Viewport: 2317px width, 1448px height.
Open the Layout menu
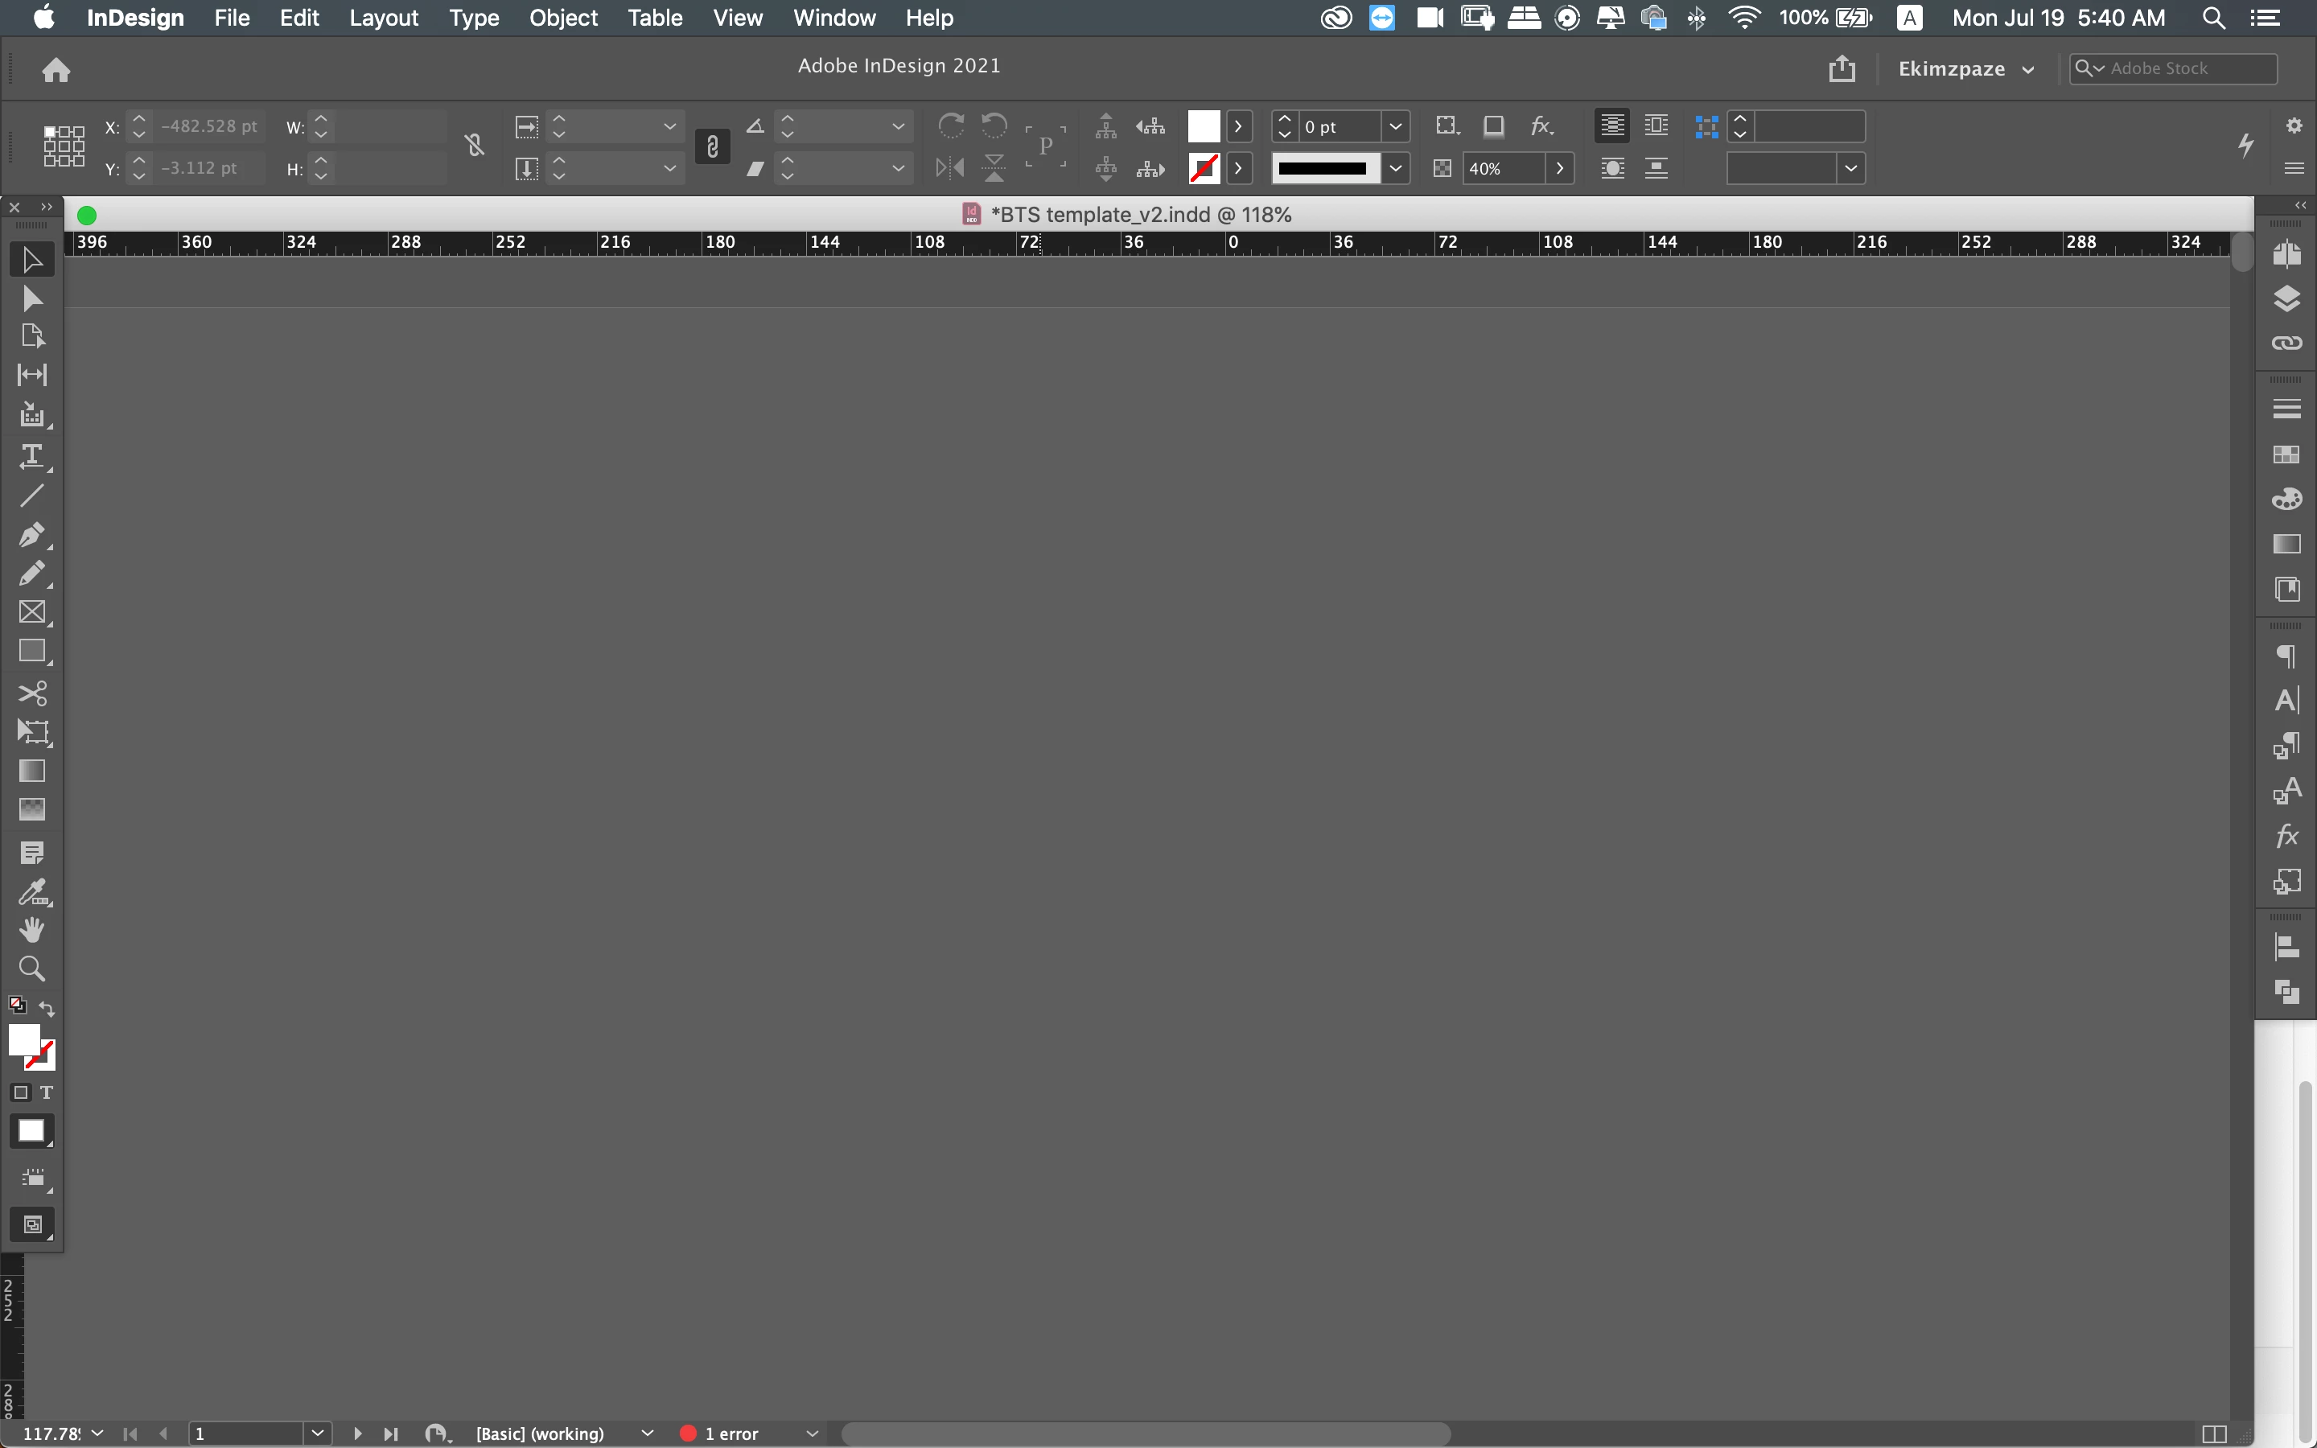tap(383, 19)
